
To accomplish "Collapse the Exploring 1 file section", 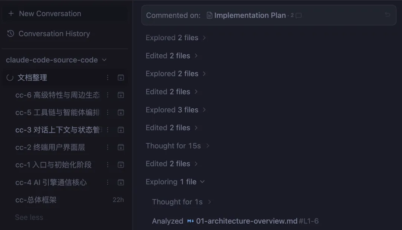I will 202,182.
